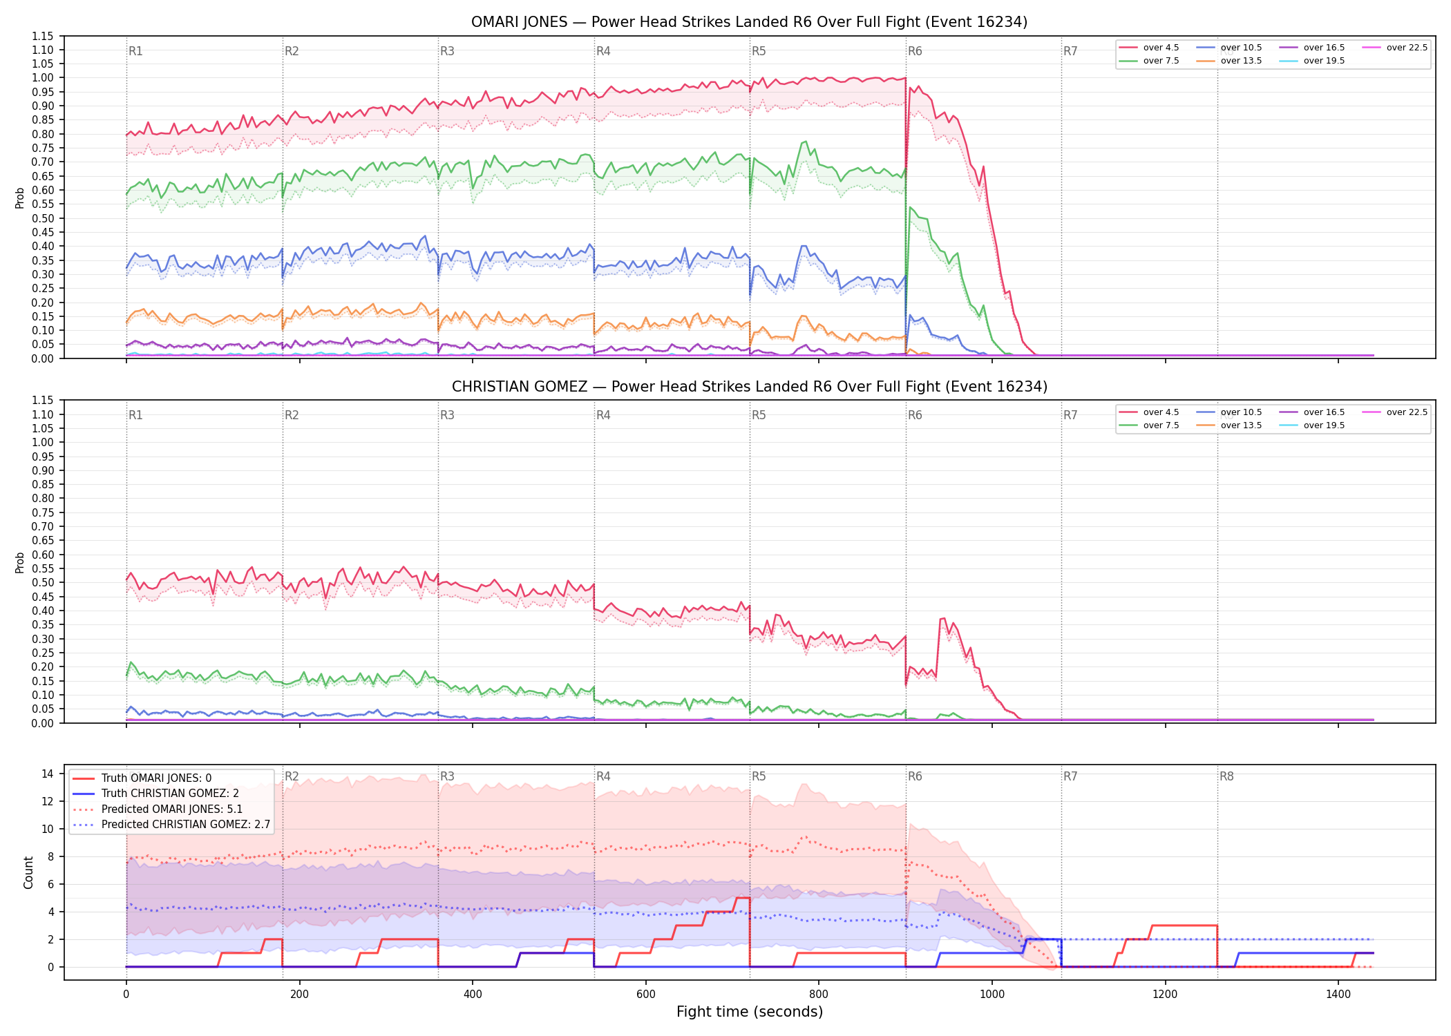Image resolution: width=1451 pixels, height=1036 pixels.
Task: Click the R1 round label in the Christian Gomez chart
Action: [x=135, y=415]
